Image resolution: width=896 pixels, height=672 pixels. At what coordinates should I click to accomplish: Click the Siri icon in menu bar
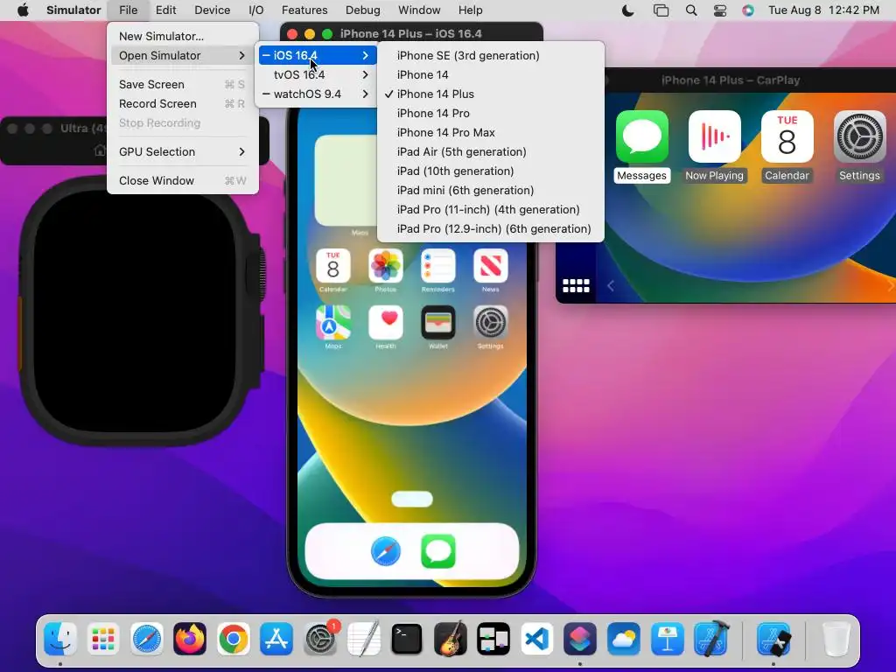pyautogui.click(x=748, y=10)
